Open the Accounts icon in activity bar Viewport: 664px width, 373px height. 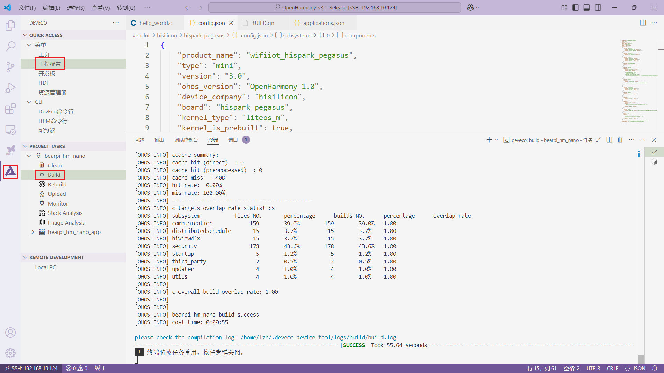pos(10,333)
